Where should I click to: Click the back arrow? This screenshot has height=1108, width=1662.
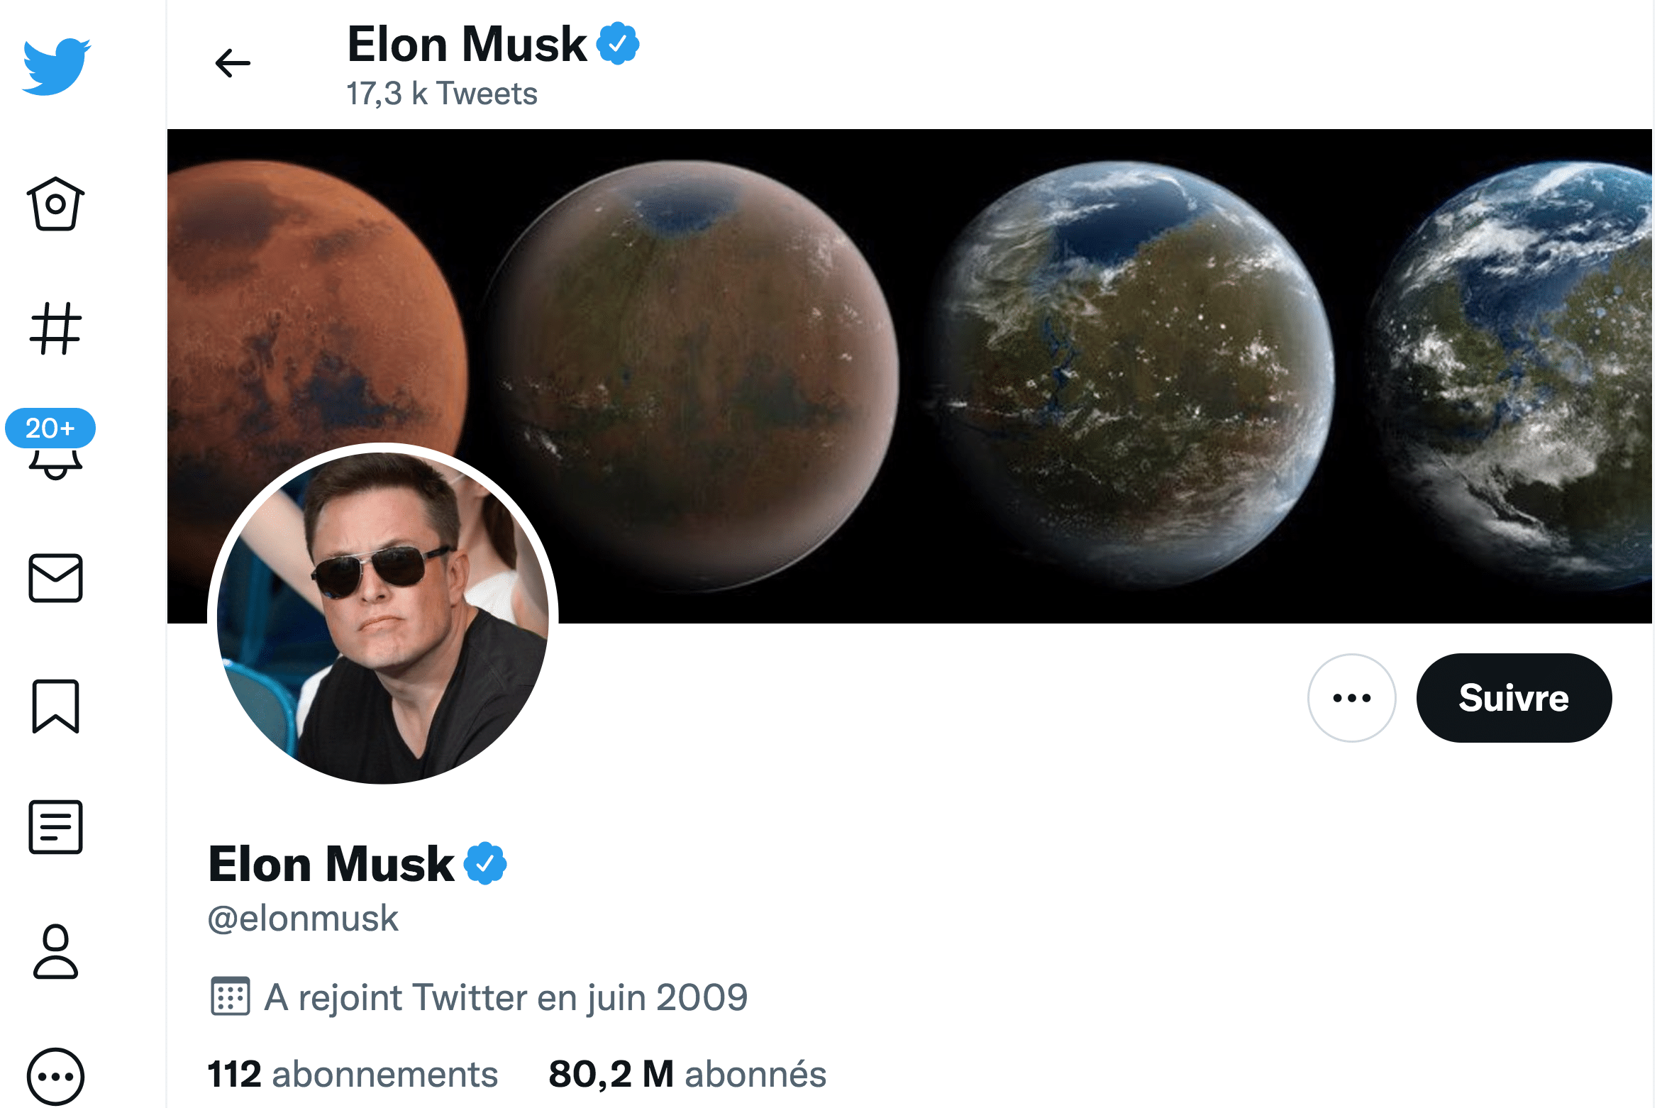(233, 63)
